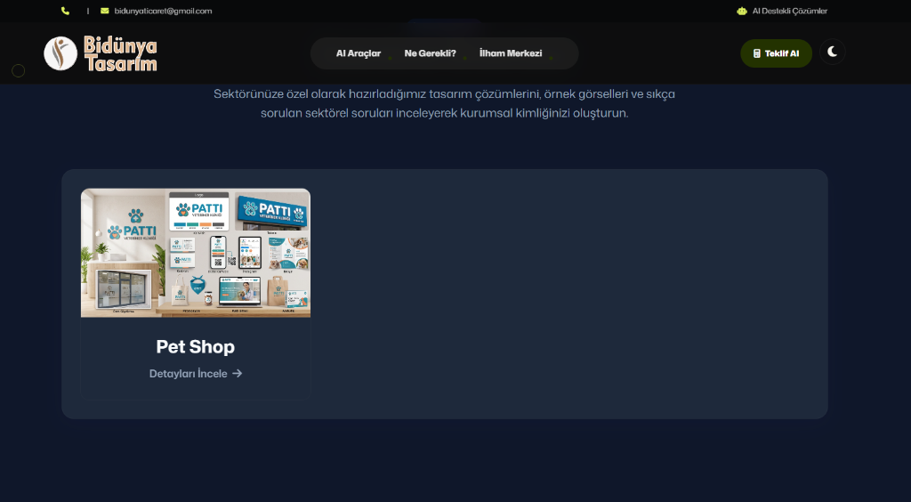The image size is (911, 502).
Task: Click the AI Destekli Çözümler text
Action: pos(790,11)
